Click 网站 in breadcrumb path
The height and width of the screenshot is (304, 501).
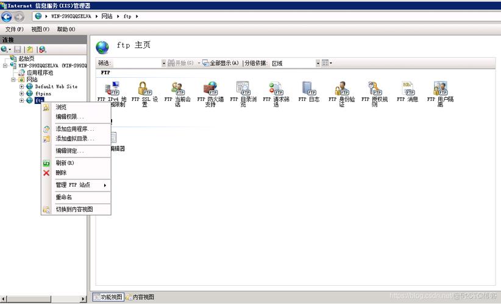pyautogui.click(x=107, y=16)
